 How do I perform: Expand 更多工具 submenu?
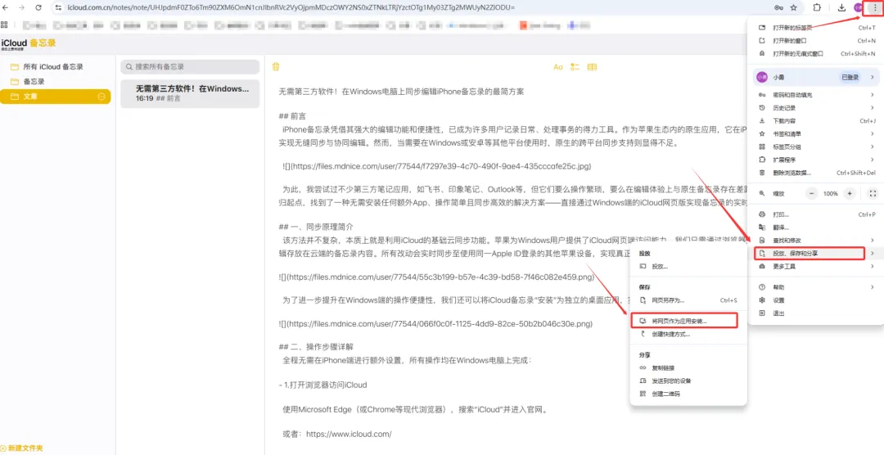[x=816, y=267]
